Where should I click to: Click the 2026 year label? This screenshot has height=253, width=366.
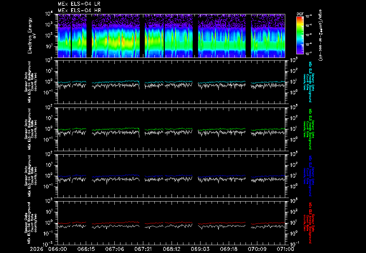coord(36,249)
